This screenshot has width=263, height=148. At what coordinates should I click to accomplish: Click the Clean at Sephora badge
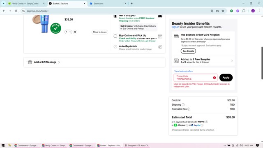[55, 28]
